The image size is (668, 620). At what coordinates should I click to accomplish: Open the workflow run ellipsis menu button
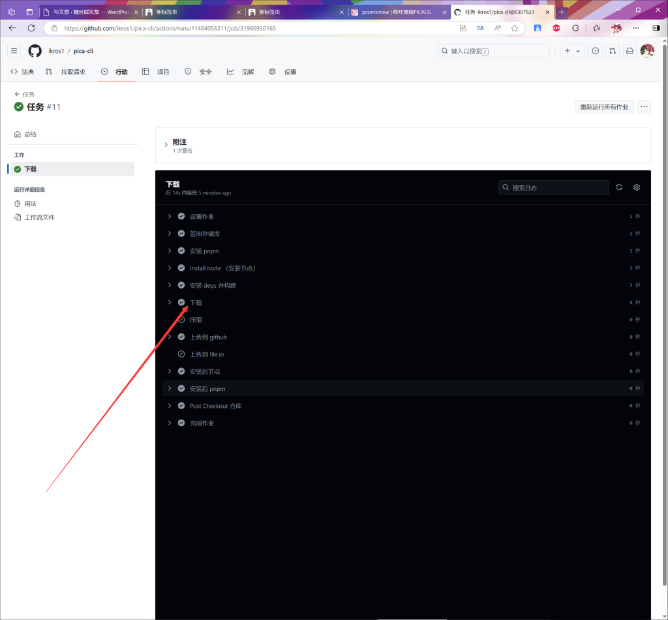644,107
